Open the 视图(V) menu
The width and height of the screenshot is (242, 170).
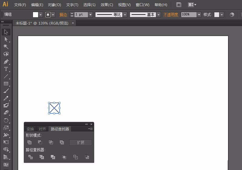click(x=124, y=5)
